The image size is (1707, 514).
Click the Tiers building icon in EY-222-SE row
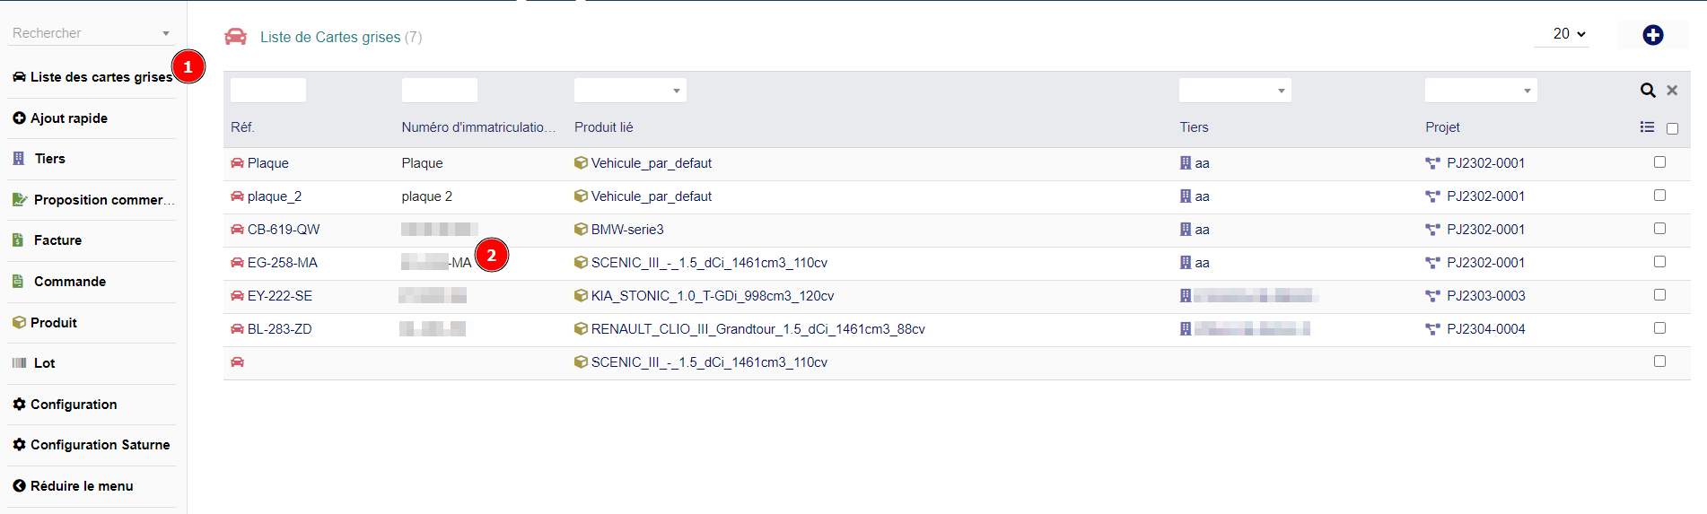1186,296
